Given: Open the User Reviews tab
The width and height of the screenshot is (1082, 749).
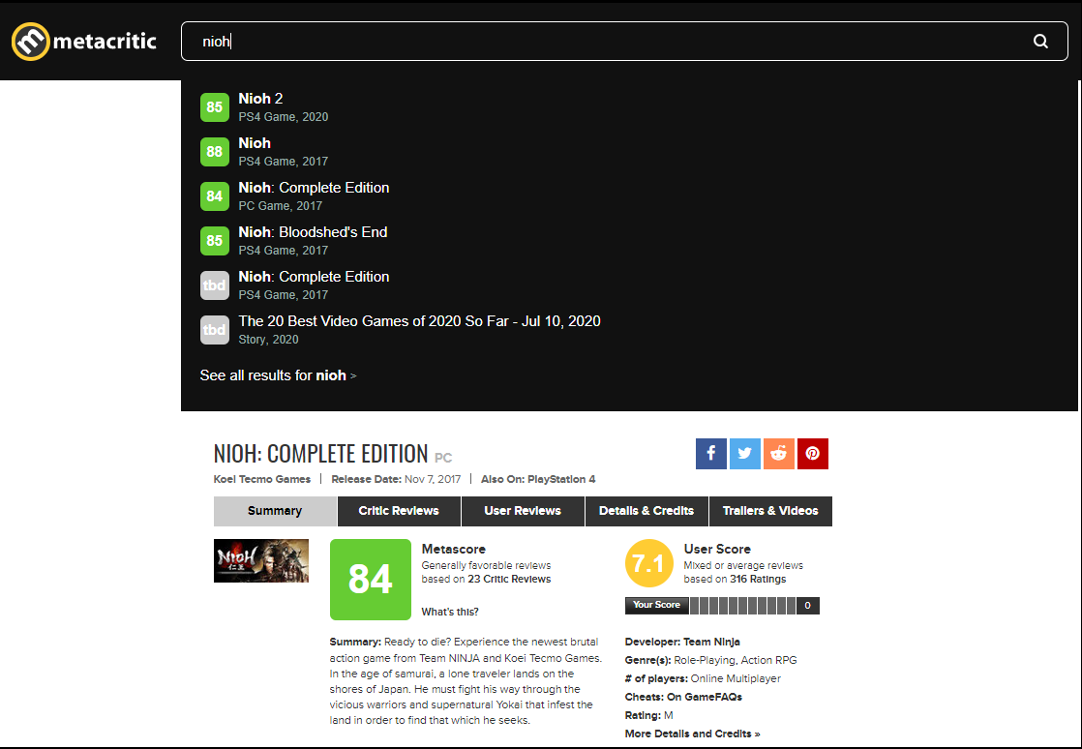Looking at the screenshot, I should (523, 511).
